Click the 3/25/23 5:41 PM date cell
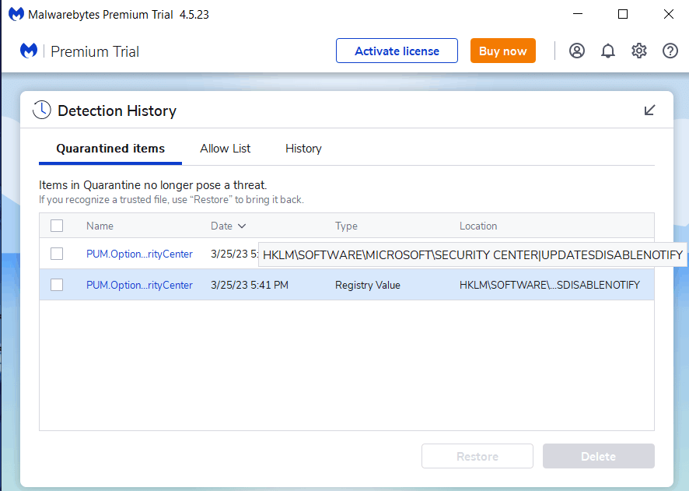The image size is (689, 491). pyautogui.click(x=249, y=286)
